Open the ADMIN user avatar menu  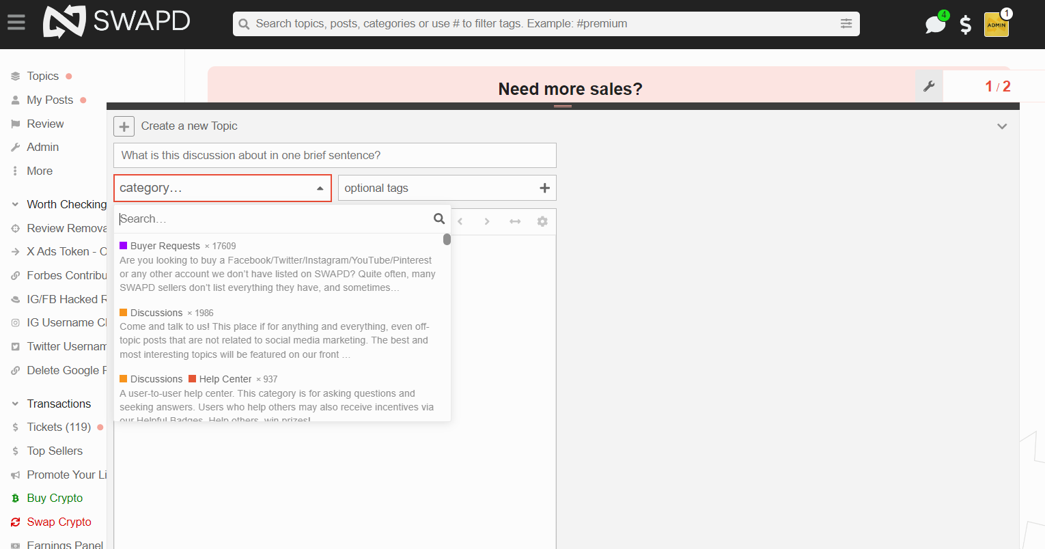click(x=997, y=25)
